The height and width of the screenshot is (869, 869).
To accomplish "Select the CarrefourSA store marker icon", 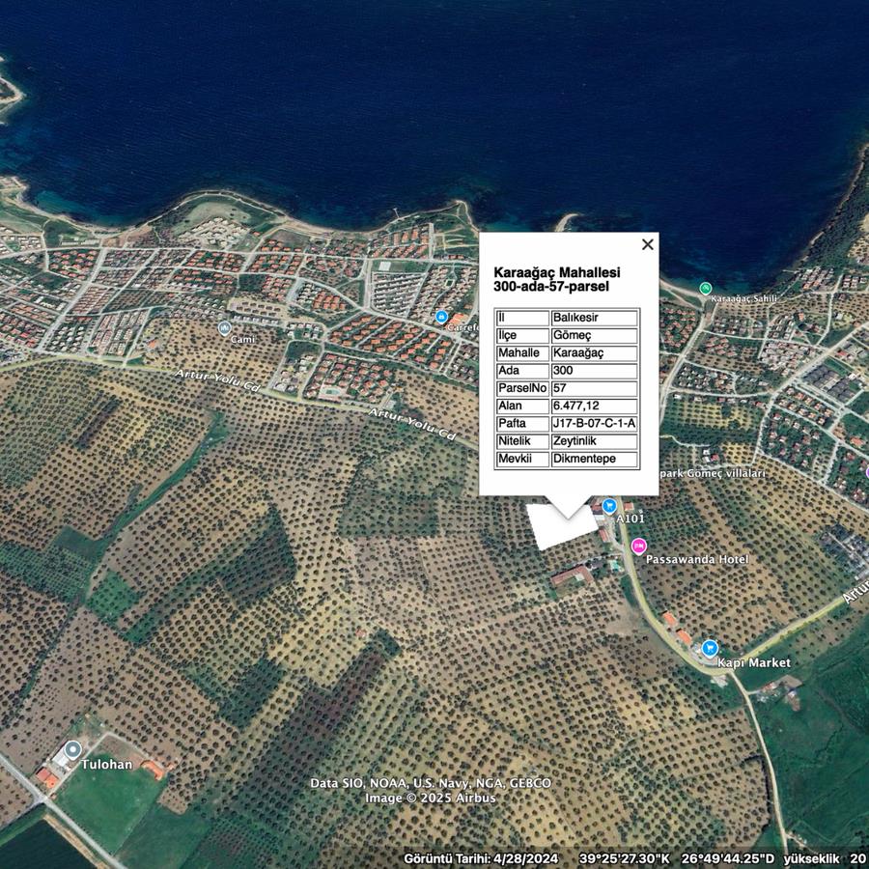I will click(x=442, y=317).
